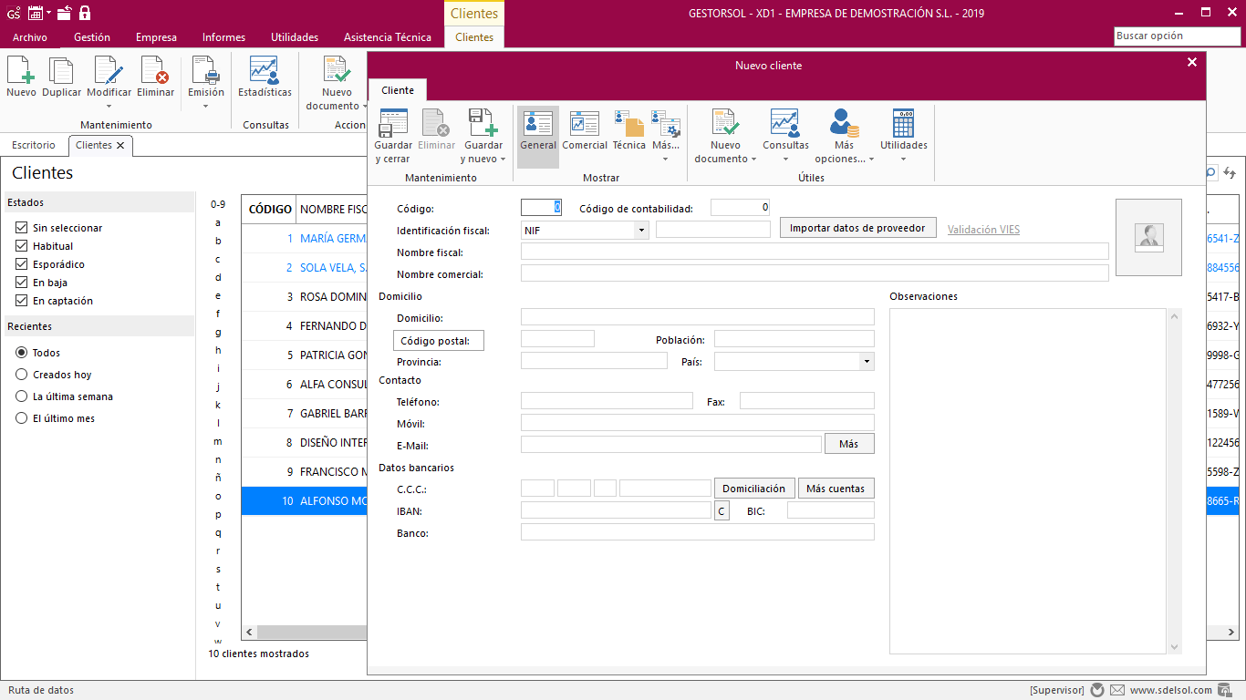Click the Guardar y cerrar icon
Screen dimensions: 1246x700
[x=393, y=123]
